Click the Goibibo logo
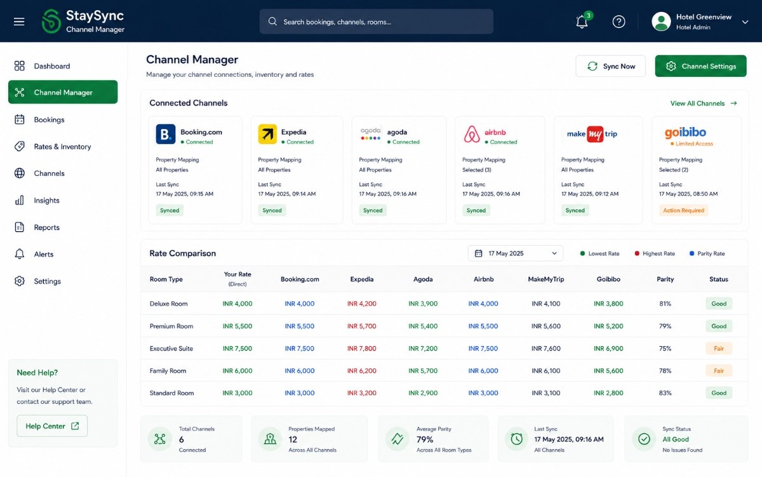The image size is (762, 477). (685, 133)
